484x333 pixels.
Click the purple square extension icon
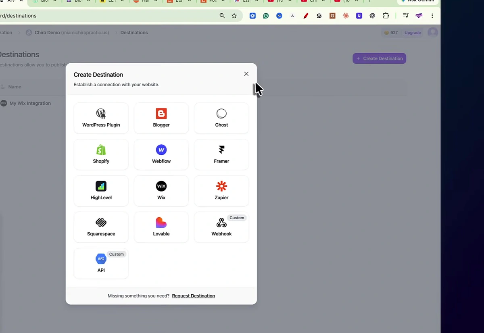click(x=359, y=16)
